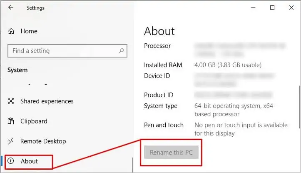
Task: Go back with the Settings back arrow
Action: [11, 8]
